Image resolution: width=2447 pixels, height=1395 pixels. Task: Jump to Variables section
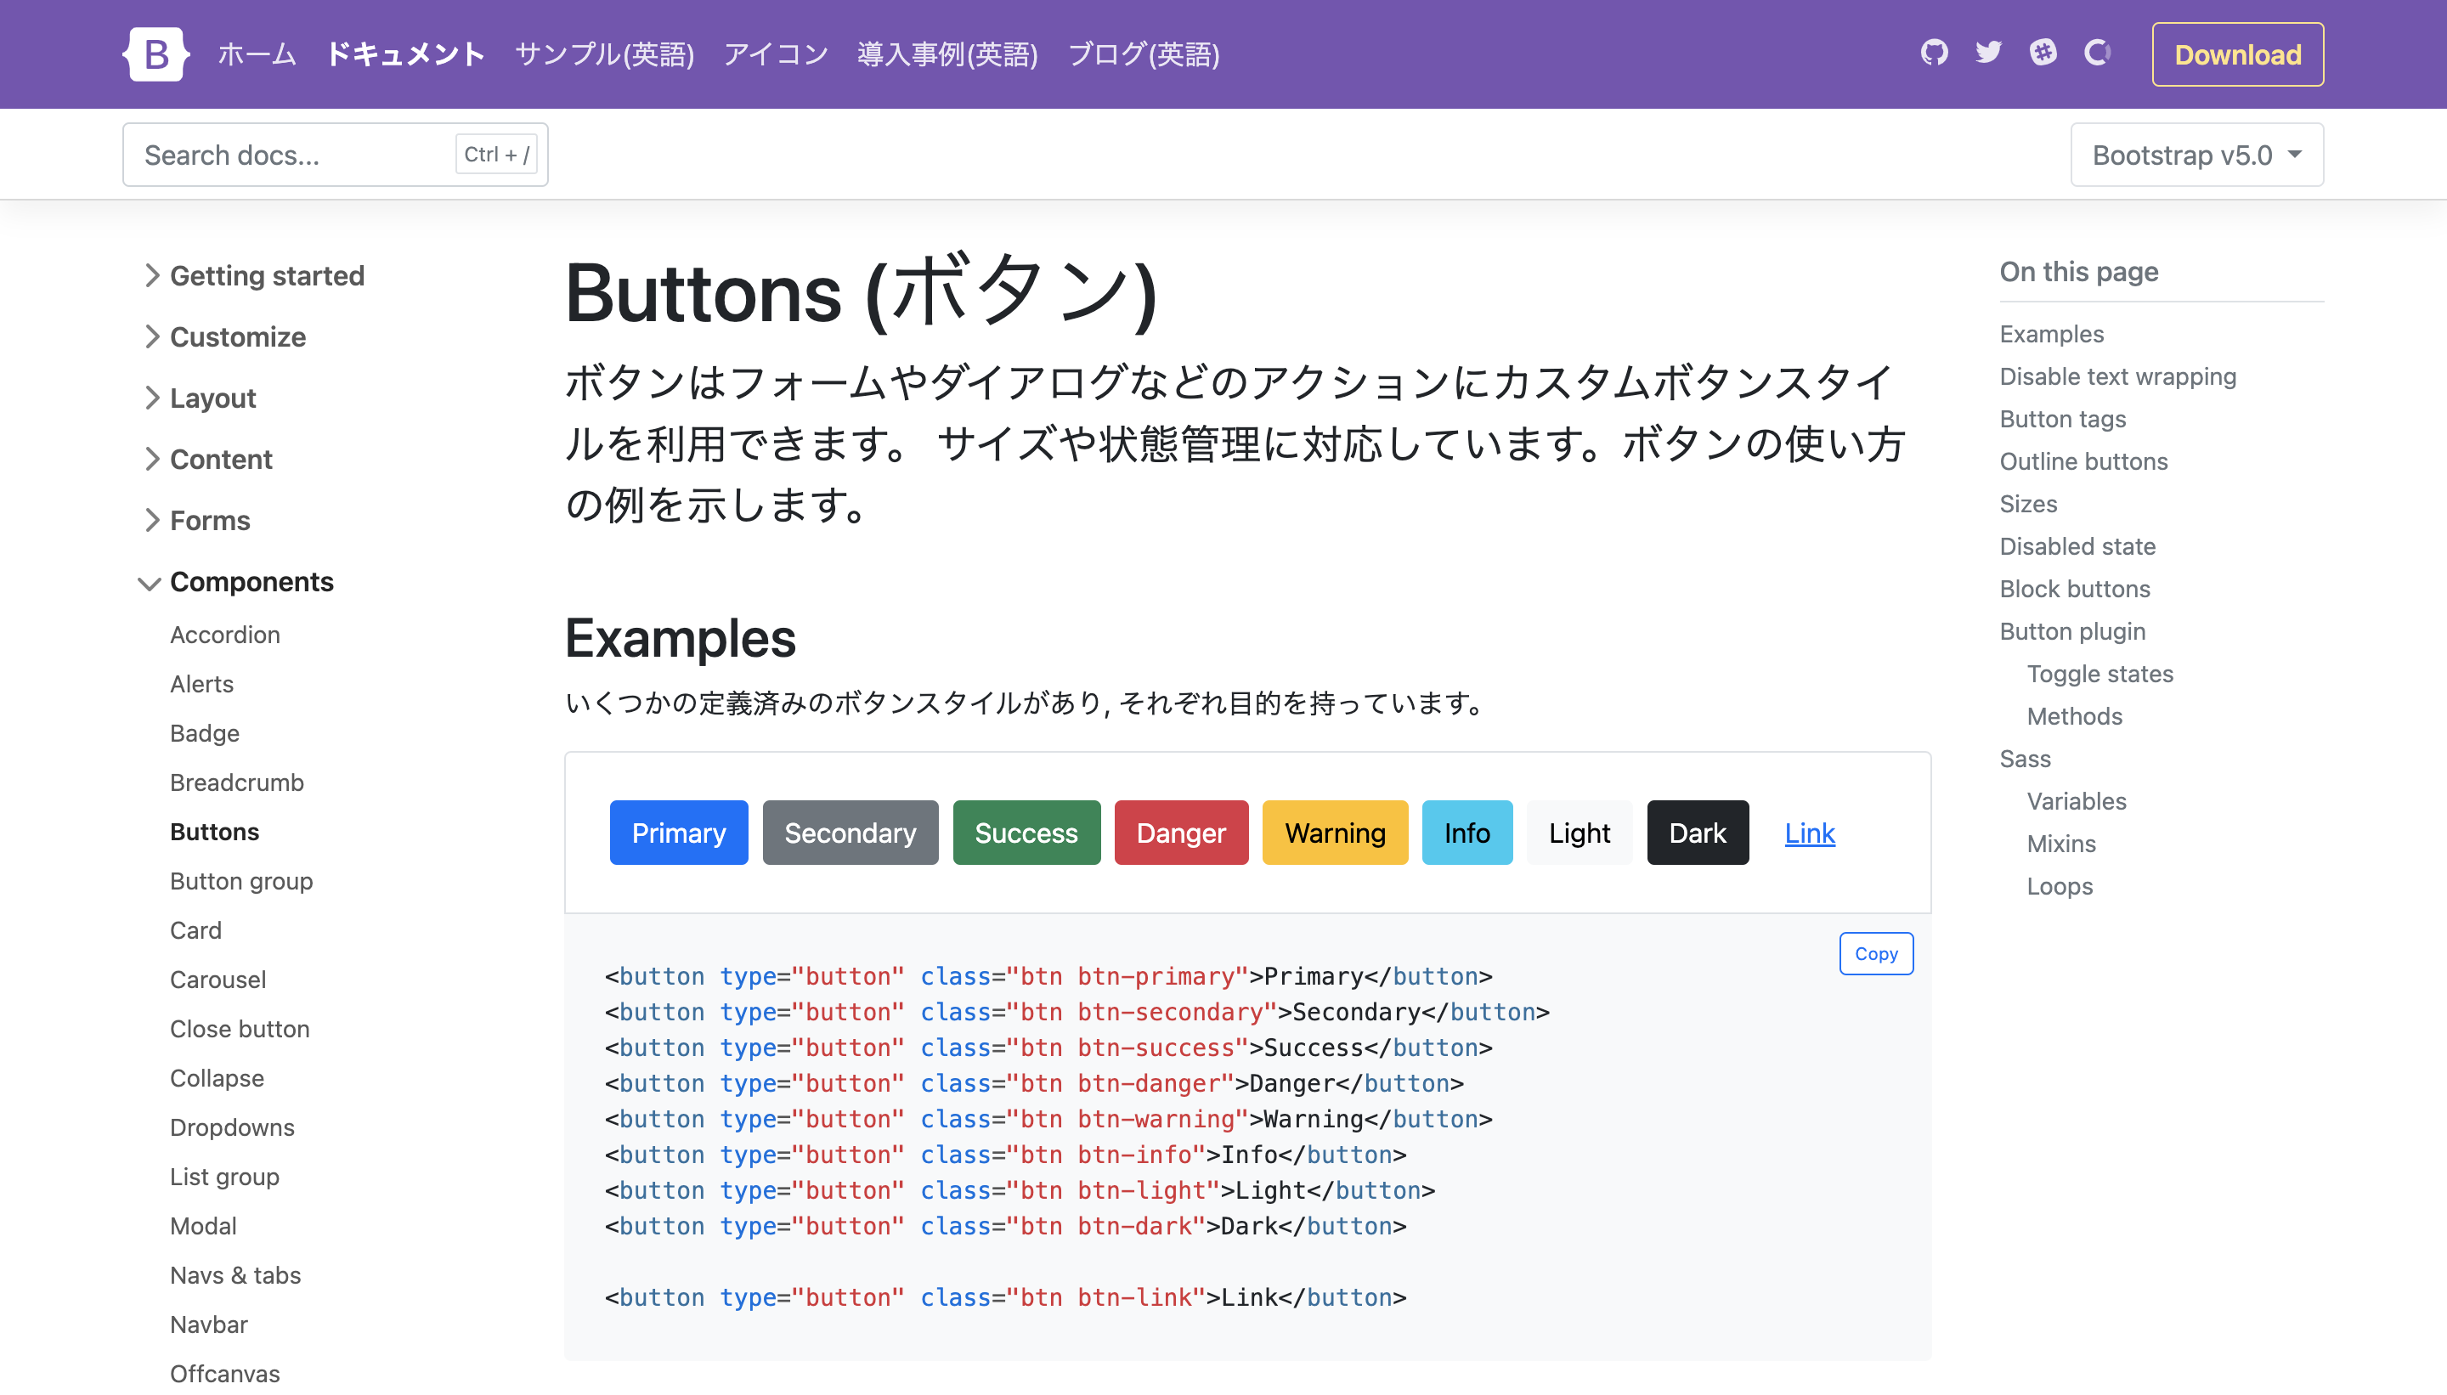(2077, 802)
